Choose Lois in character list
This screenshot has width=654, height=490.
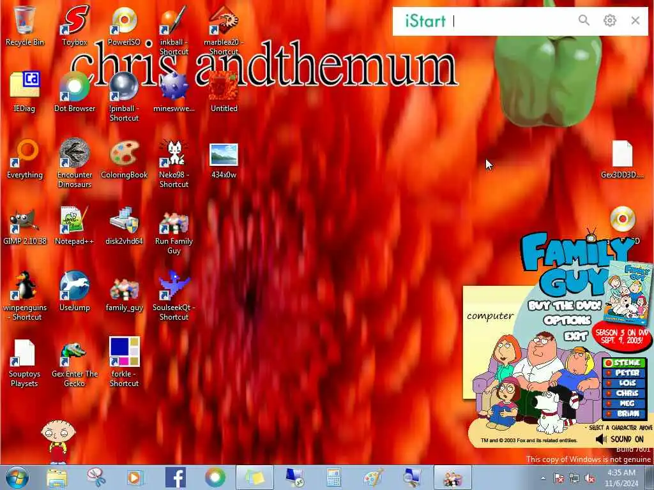[x=625, y=383]
